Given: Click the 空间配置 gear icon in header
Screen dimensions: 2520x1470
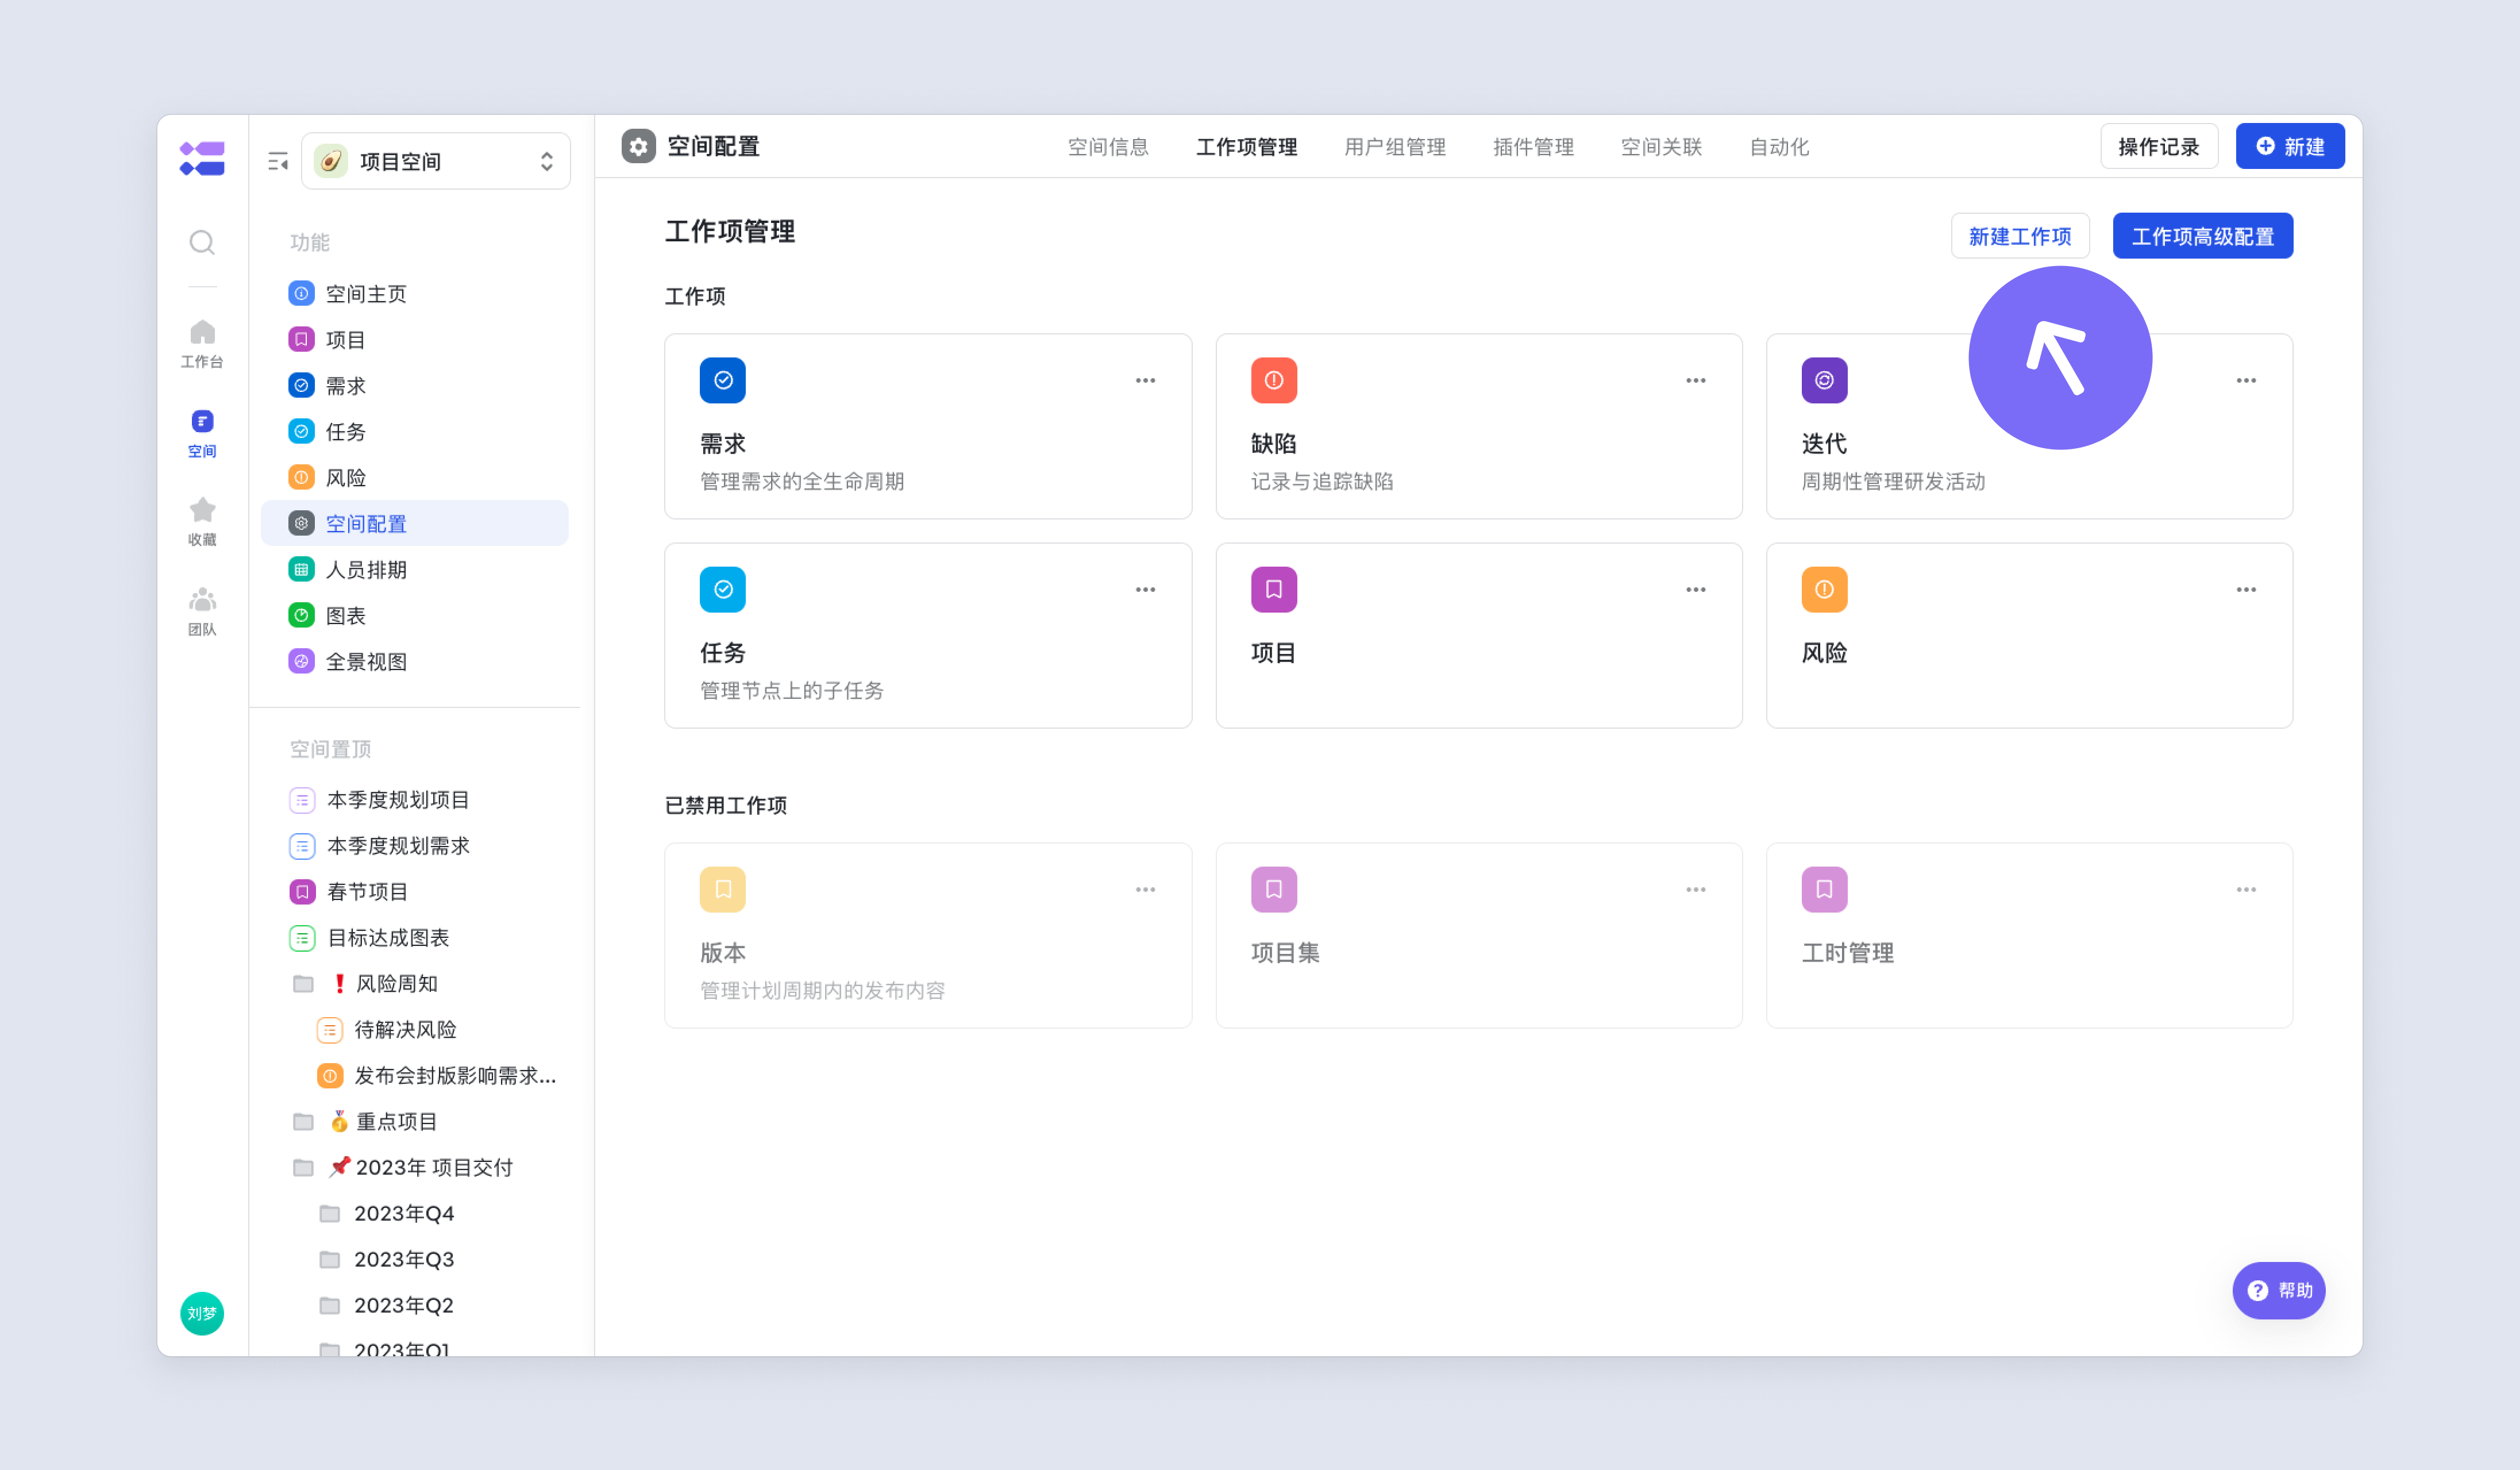Looking at the screenshot, I should [638, 147].
